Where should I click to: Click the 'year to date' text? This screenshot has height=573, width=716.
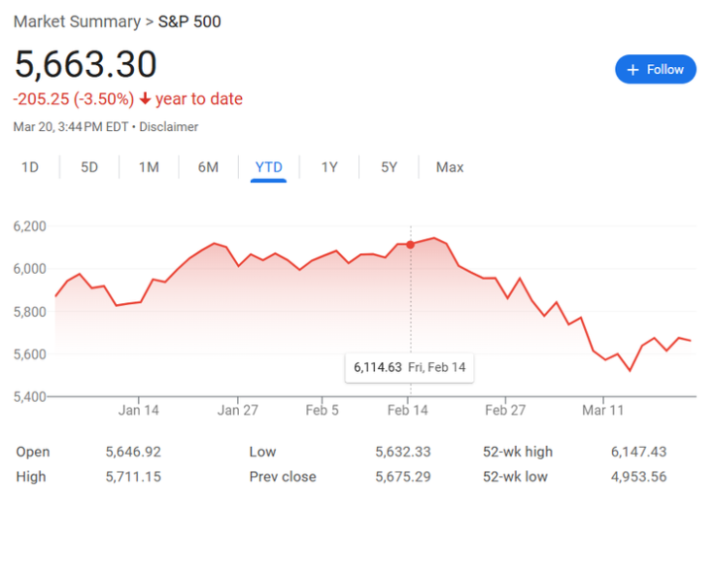[x=199, y=99]
